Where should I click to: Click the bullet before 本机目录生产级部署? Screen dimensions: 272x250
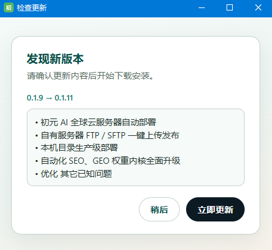(x=37, y=148)
